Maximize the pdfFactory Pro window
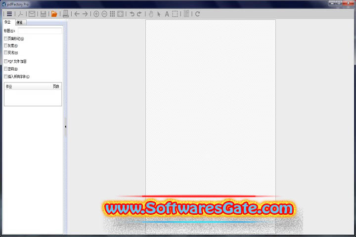 coord(339,3)
